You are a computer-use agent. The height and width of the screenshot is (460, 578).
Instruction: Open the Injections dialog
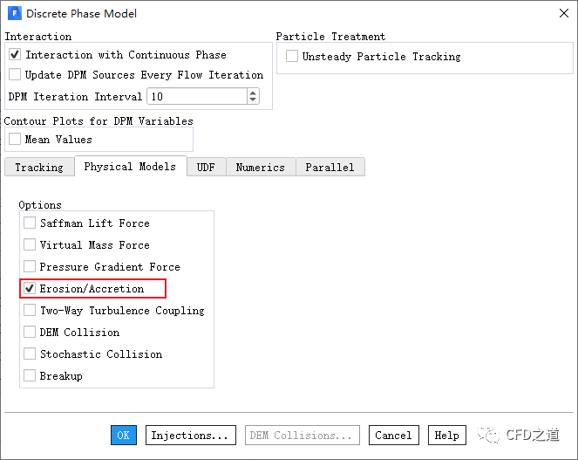point(190,436)
